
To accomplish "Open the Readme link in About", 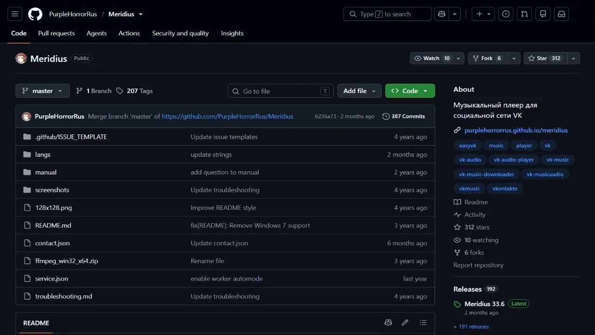I will click(471, 202).
